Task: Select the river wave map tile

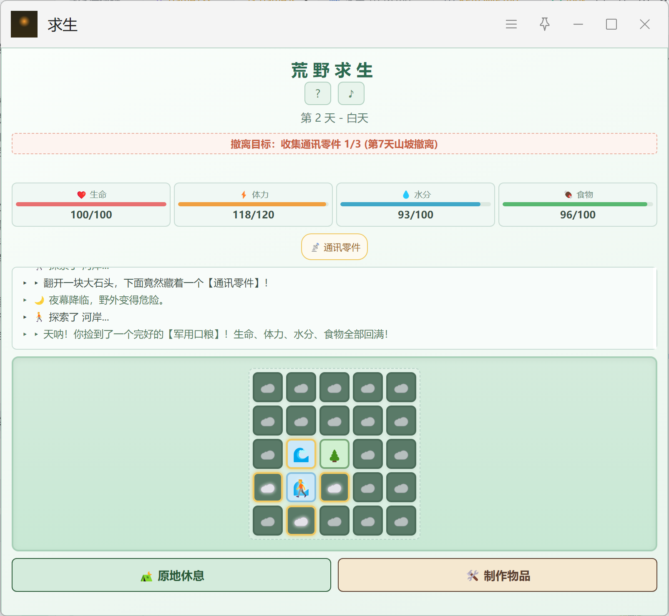Action: coord(301,454)
